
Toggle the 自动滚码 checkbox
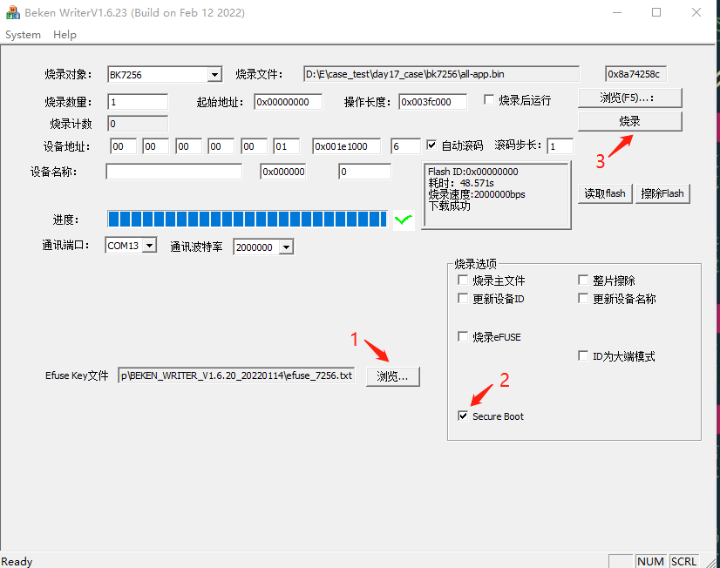pyautogui.click(x=431, y=145)
